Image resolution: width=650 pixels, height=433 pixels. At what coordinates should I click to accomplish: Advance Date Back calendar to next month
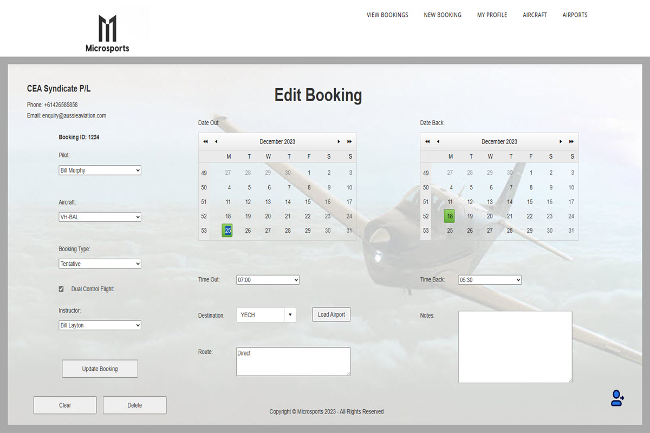point(561,141)
